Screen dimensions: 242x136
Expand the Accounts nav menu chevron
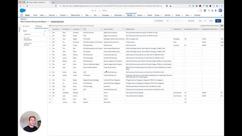click(57, 15)
